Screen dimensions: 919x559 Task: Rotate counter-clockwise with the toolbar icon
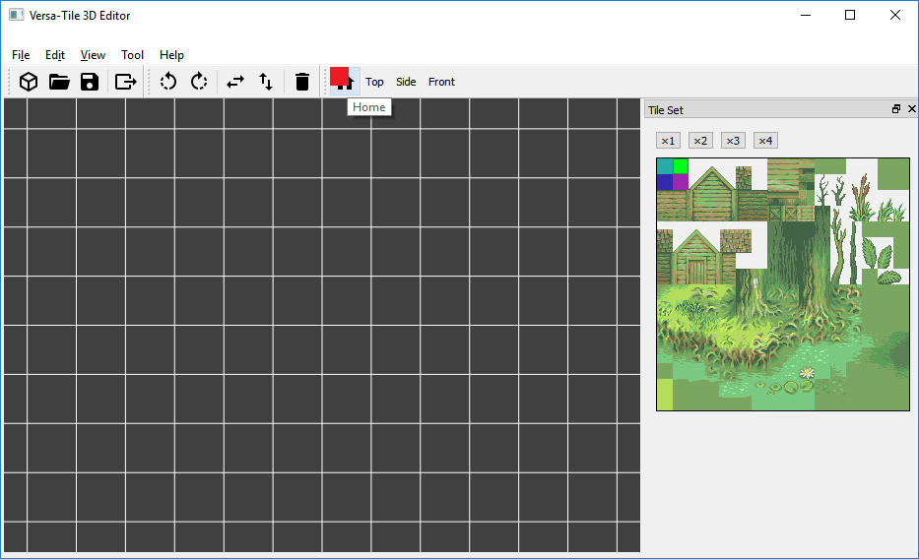pos(168,82)
